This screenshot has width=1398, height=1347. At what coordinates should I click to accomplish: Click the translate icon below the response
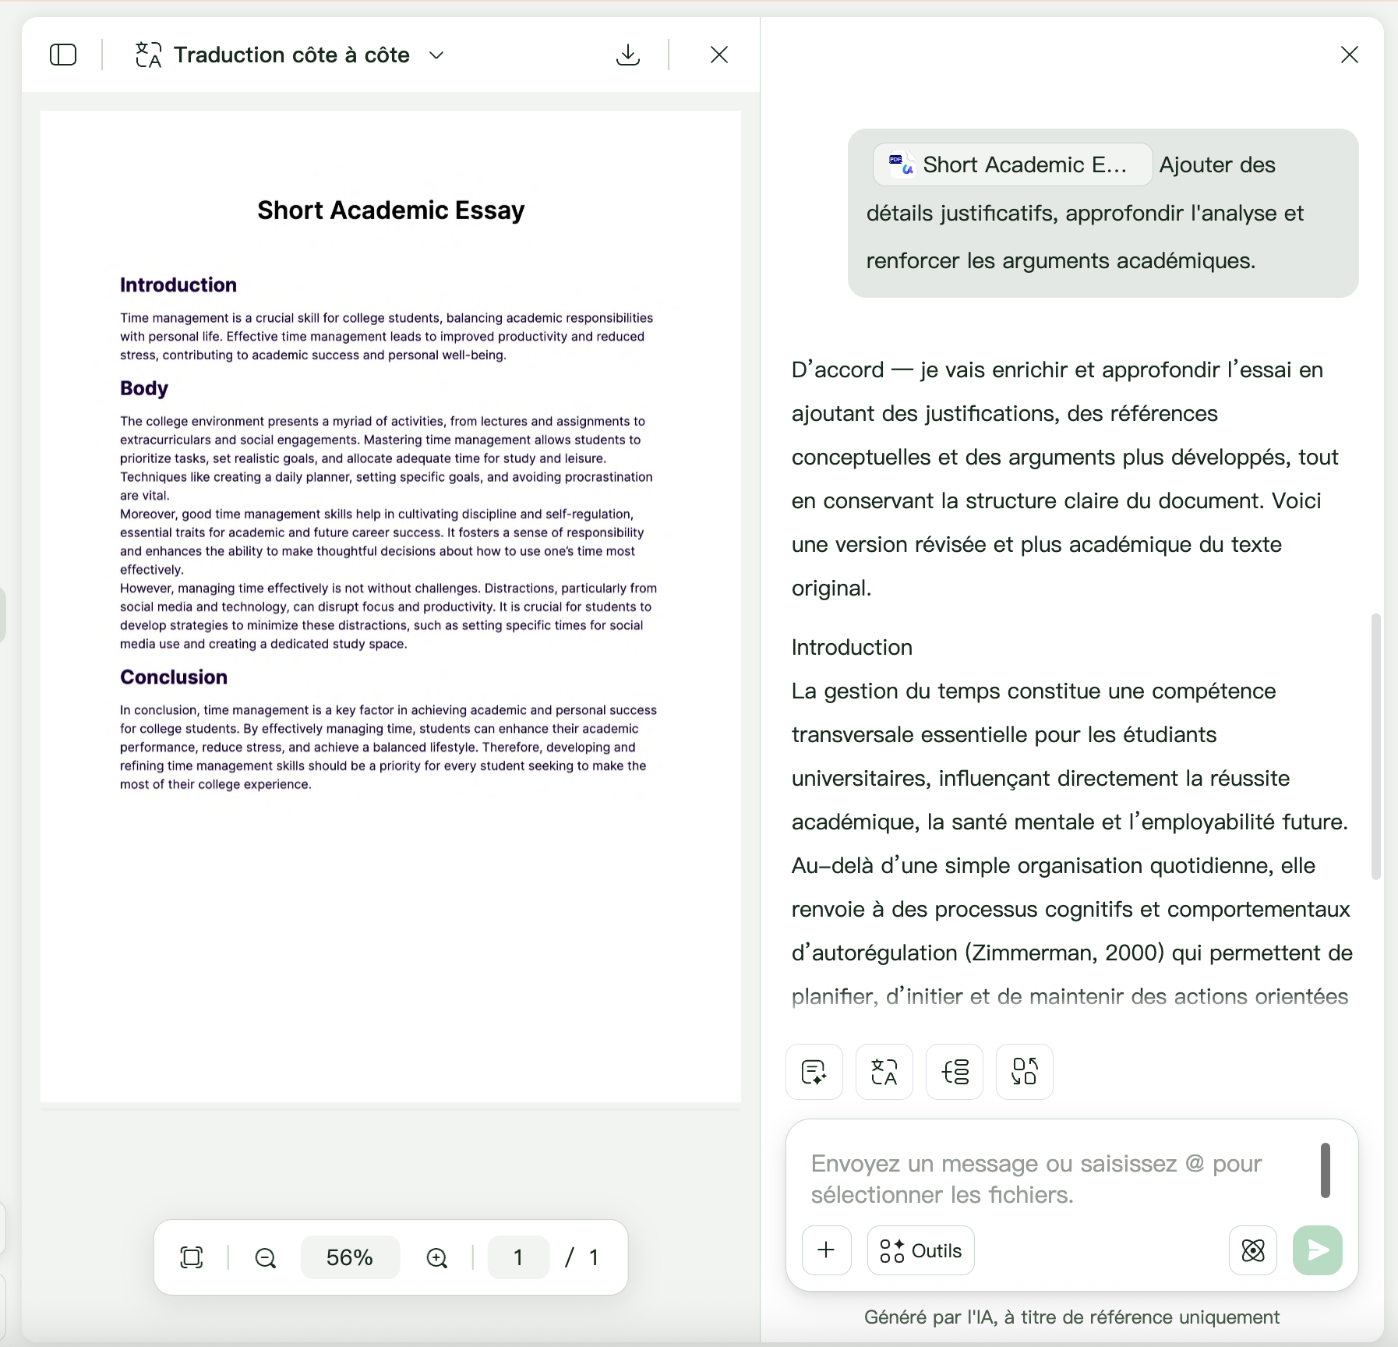click(x=884, y=1072)
